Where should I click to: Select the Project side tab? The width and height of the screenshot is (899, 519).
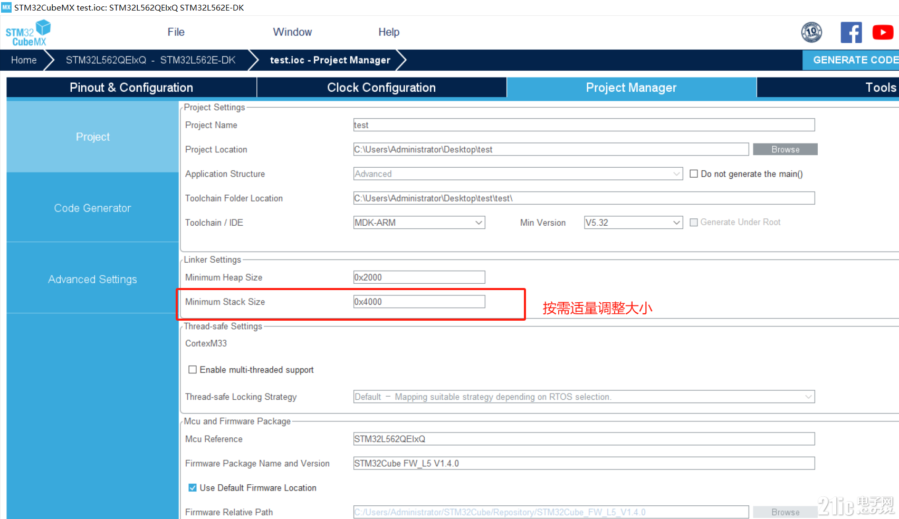click(93, 137)
